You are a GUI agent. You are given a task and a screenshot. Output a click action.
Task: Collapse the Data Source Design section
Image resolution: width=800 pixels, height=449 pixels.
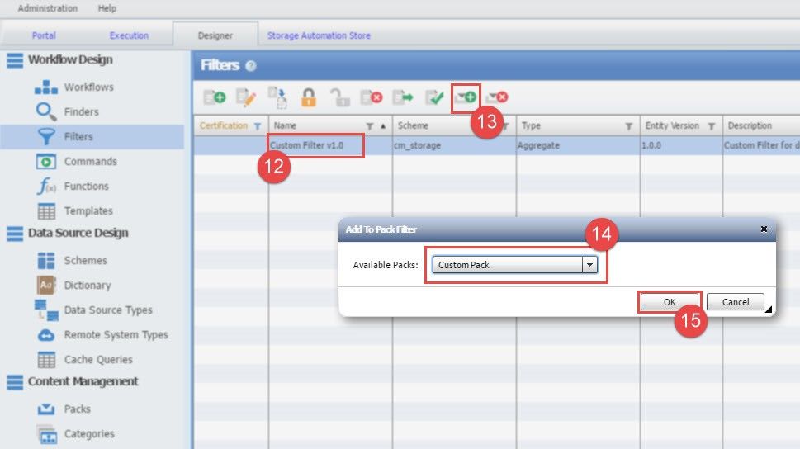(x=15, y=234)
